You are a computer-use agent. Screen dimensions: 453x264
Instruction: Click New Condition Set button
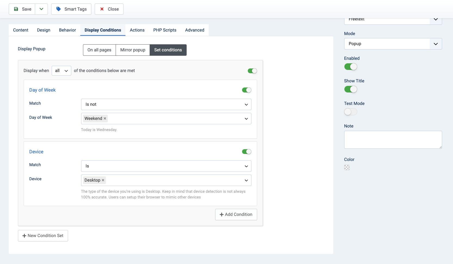click(x=43, y=236)
